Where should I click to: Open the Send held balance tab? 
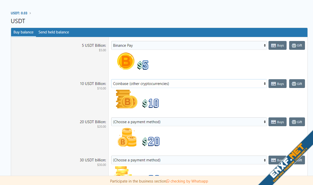54,32
